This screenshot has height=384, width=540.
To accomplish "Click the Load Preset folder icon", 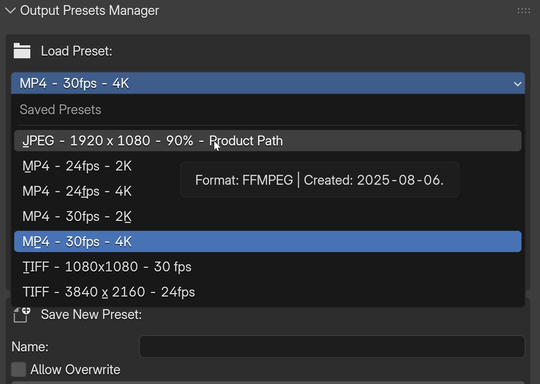I will coord(22,51).
